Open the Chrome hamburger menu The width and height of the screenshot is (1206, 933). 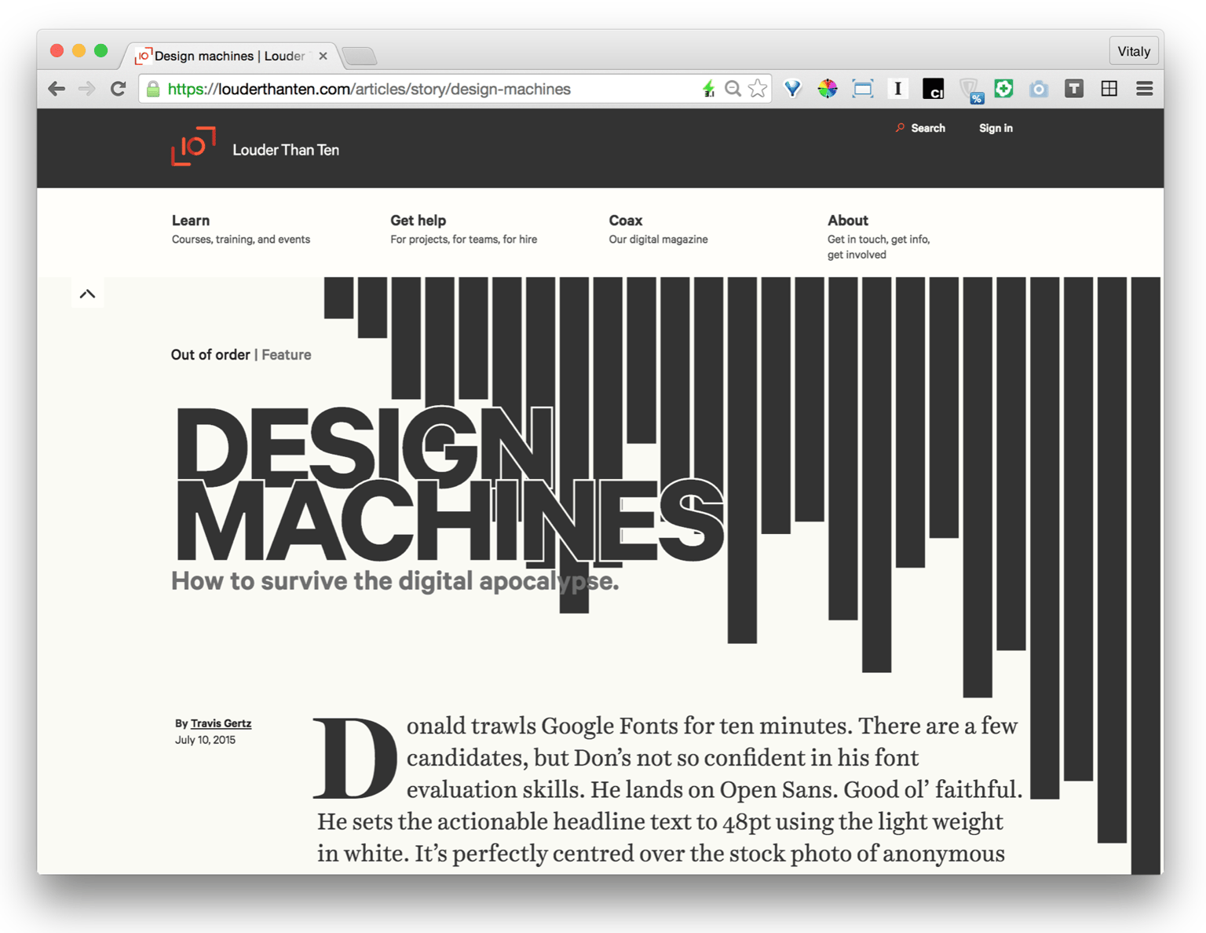point(1145,89)
